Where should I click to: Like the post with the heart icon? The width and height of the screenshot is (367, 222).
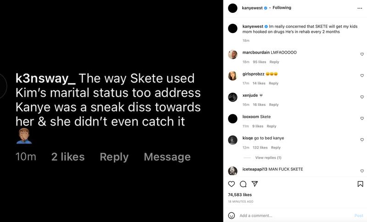coord(232,184)
